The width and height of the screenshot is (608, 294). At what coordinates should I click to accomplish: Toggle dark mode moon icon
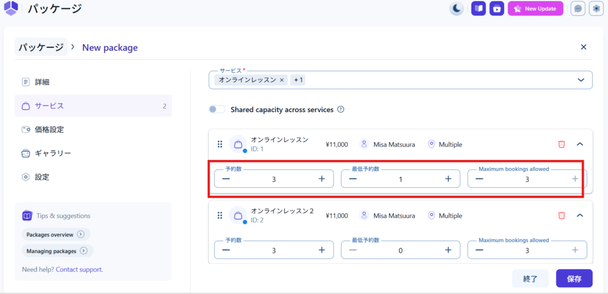coord(456,9)
